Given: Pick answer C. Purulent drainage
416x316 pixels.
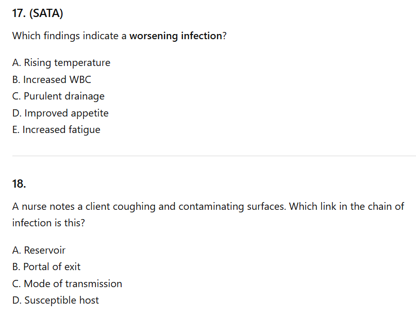Looking at the screenshot, I should 58,96.
